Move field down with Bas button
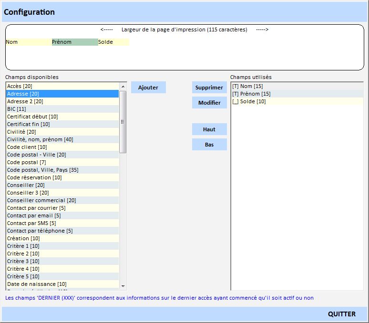This screenshot has width=369, height=323. (209, 145)
